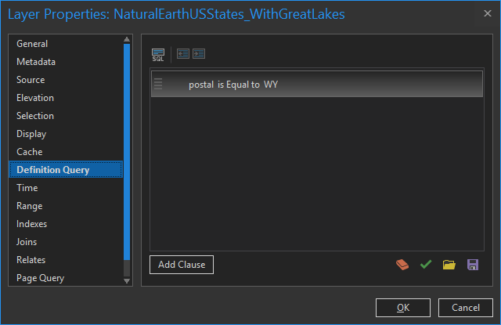Screen dimensions: 501x325
Task: Save the query expression with disk icon
Action: point(473,265)
